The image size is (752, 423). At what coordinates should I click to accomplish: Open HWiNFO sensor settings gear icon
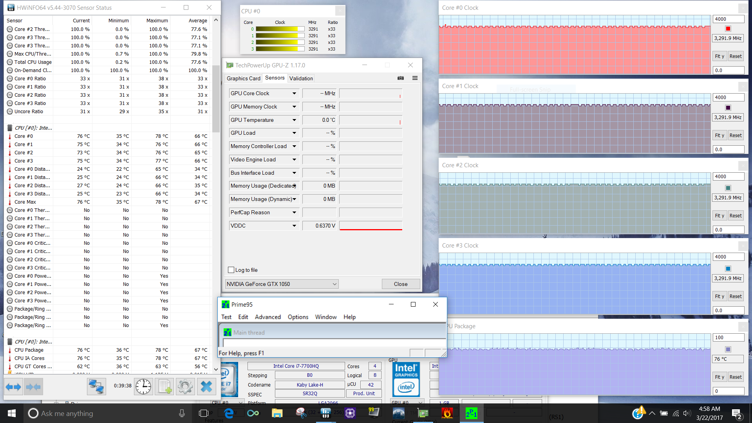(x=185, y=387)
